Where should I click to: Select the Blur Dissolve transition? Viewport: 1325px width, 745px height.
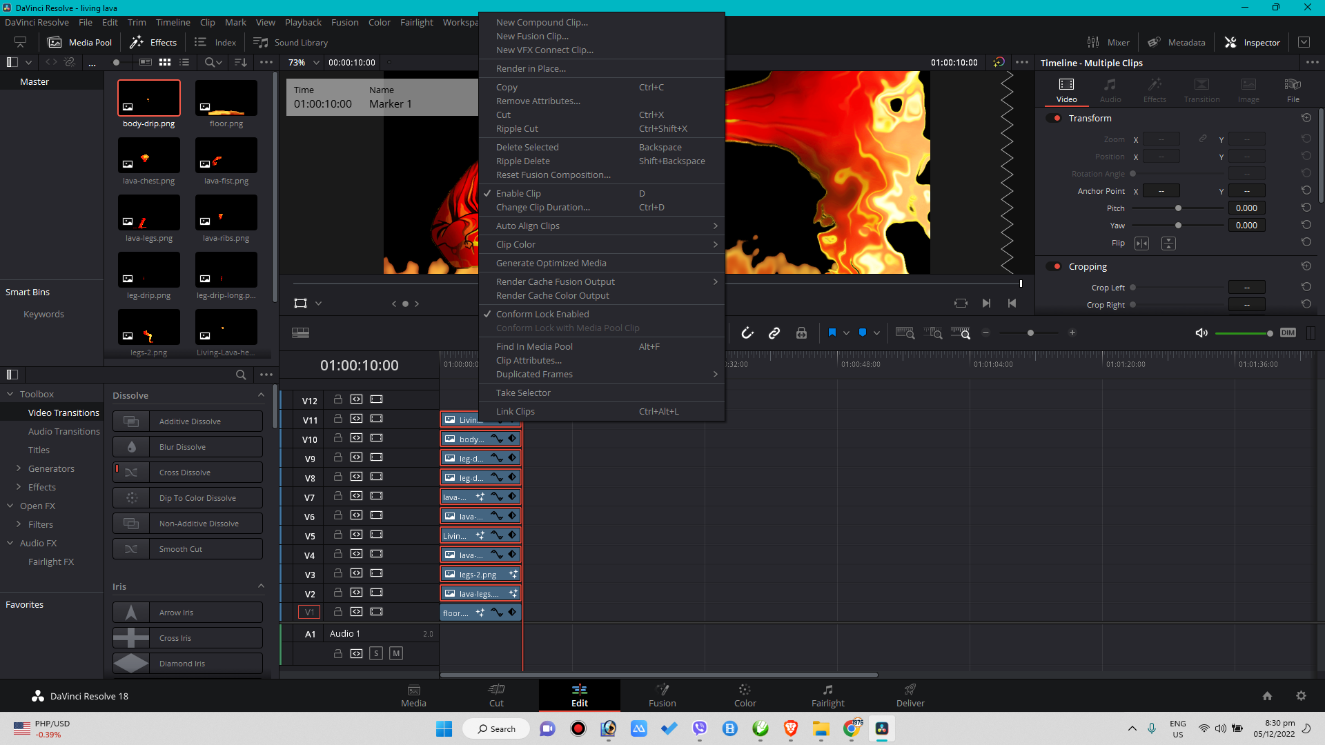click(188, 447)
